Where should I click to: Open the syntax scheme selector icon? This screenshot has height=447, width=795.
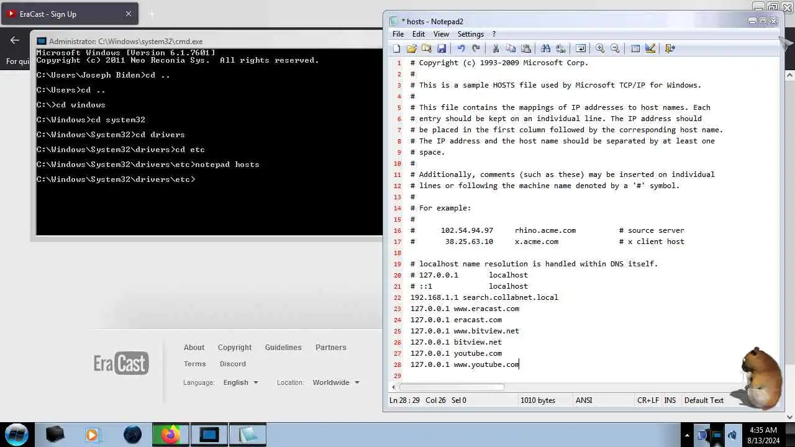tap(635, 48)
